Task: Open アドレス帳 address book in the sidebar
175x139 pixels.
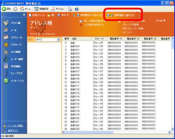Action: [12, 23]
